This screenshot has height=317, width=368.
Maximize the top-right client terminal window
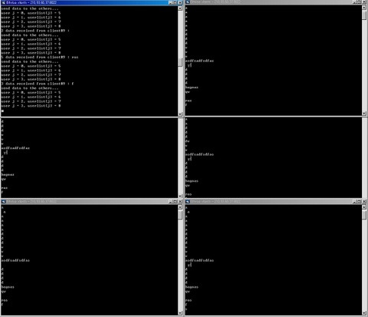(x=360, y=2)
